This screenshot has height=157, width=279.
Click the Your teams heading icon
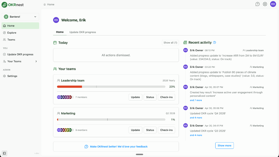click(55, 69)
